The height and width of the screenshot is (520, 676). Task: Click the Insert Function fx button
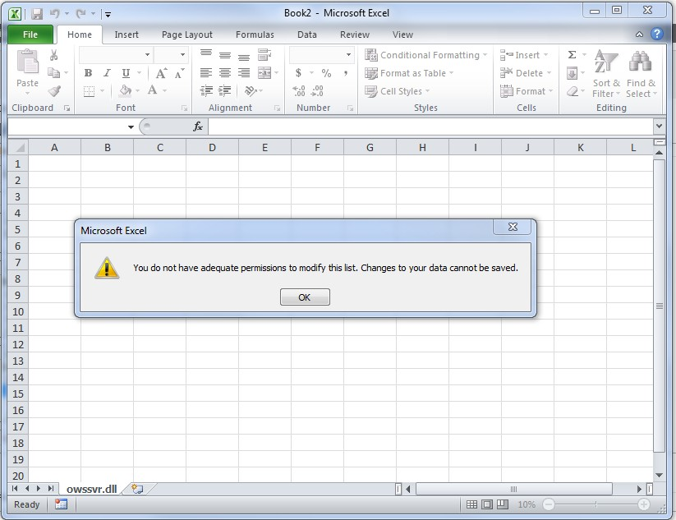[x=198, y=127]
